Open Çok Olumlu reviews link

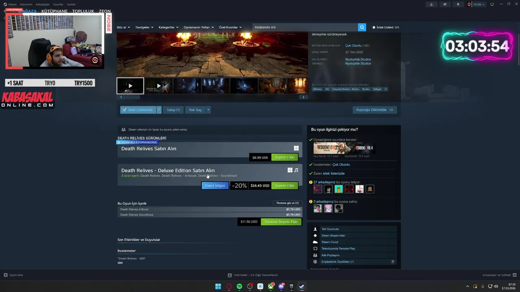tap(353, 46)
